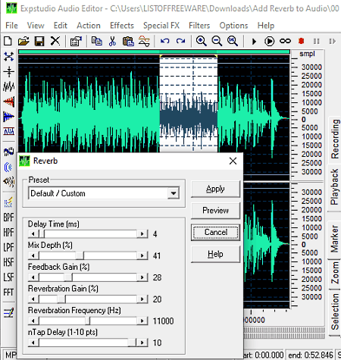Preview the reverb effect
Image resolution: width=341 pixels, height=360 pixels.
(215, 211)
